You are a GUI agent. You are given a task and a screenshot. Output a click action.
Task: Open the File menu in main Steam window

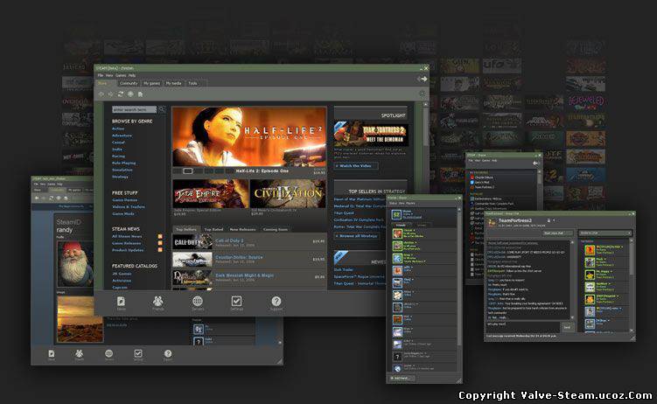point(100,75)
